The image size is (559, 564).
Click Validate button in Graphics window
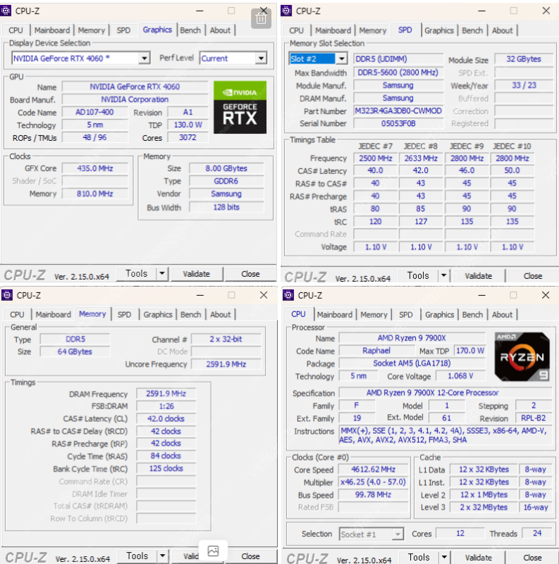tap(196, 274)
